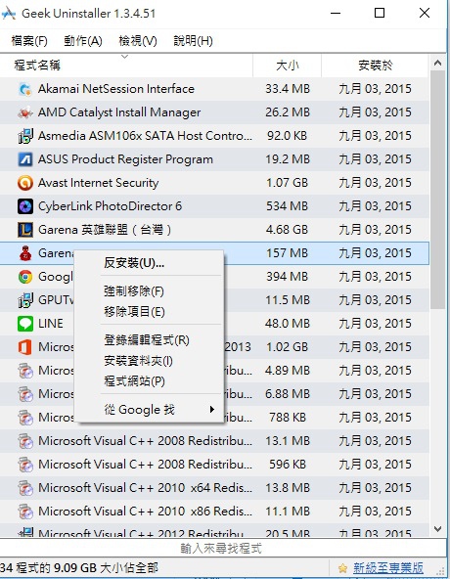The image size is (450, 579).
Task: Select Garena 英雄聯盟（台灣）entry
Action: point(214,230)
